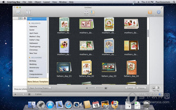The image size is (176, 110).
Task: Click the template thumbnail size slider knob
Action: tap(95, 88)
